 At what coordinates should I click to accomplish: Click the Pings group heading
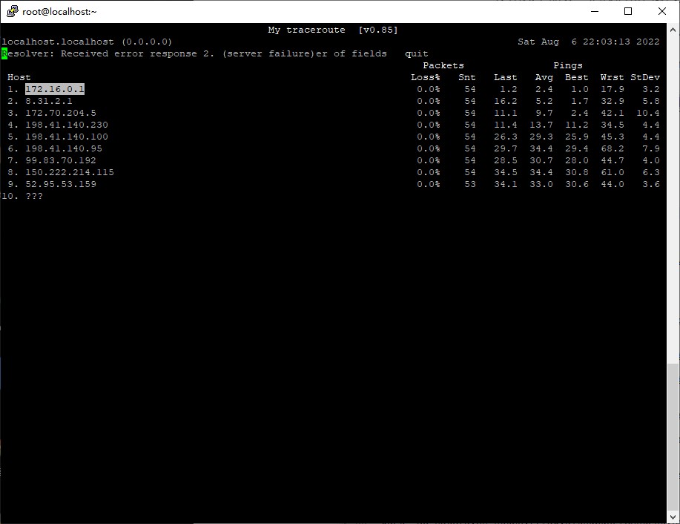(x=568, y=65)
